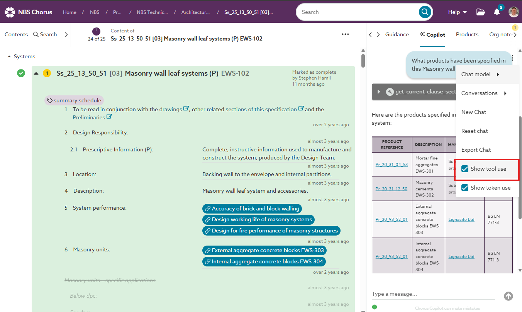Click external link icon beside Preliminaries
Image resolution: width=522 pixels, height=312 pixels.
109,117
